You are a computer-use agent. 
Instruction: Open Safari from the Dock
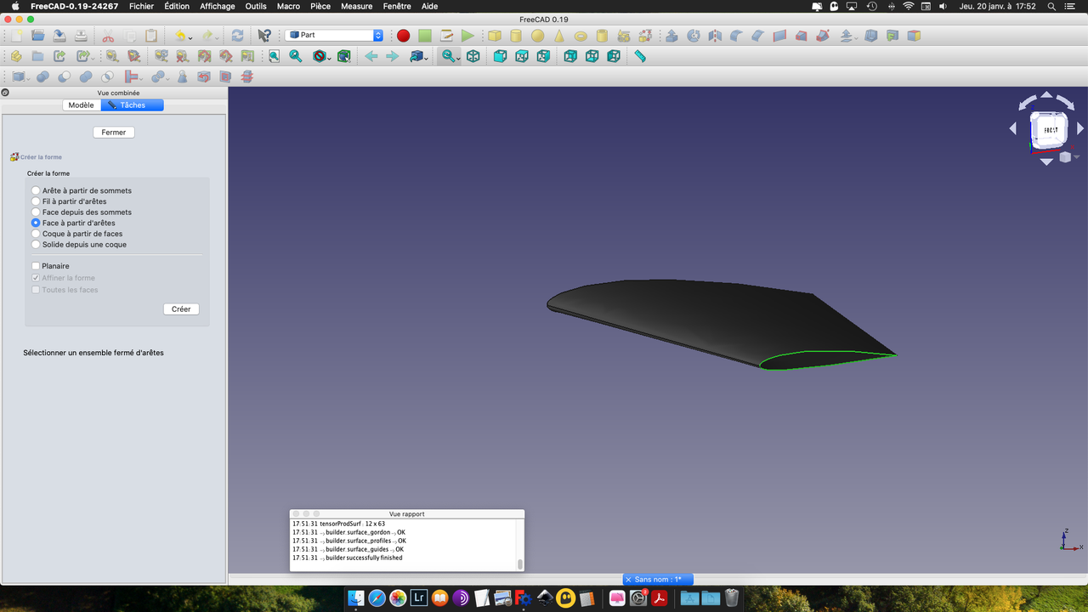pyautogui.click(x=377, y=598)
